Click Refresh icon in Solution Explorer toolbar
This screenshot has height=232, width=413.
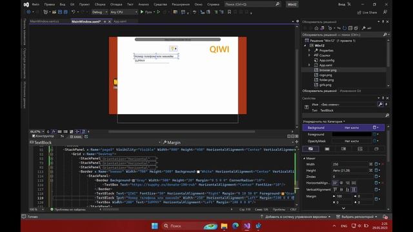tap(345, 28)
